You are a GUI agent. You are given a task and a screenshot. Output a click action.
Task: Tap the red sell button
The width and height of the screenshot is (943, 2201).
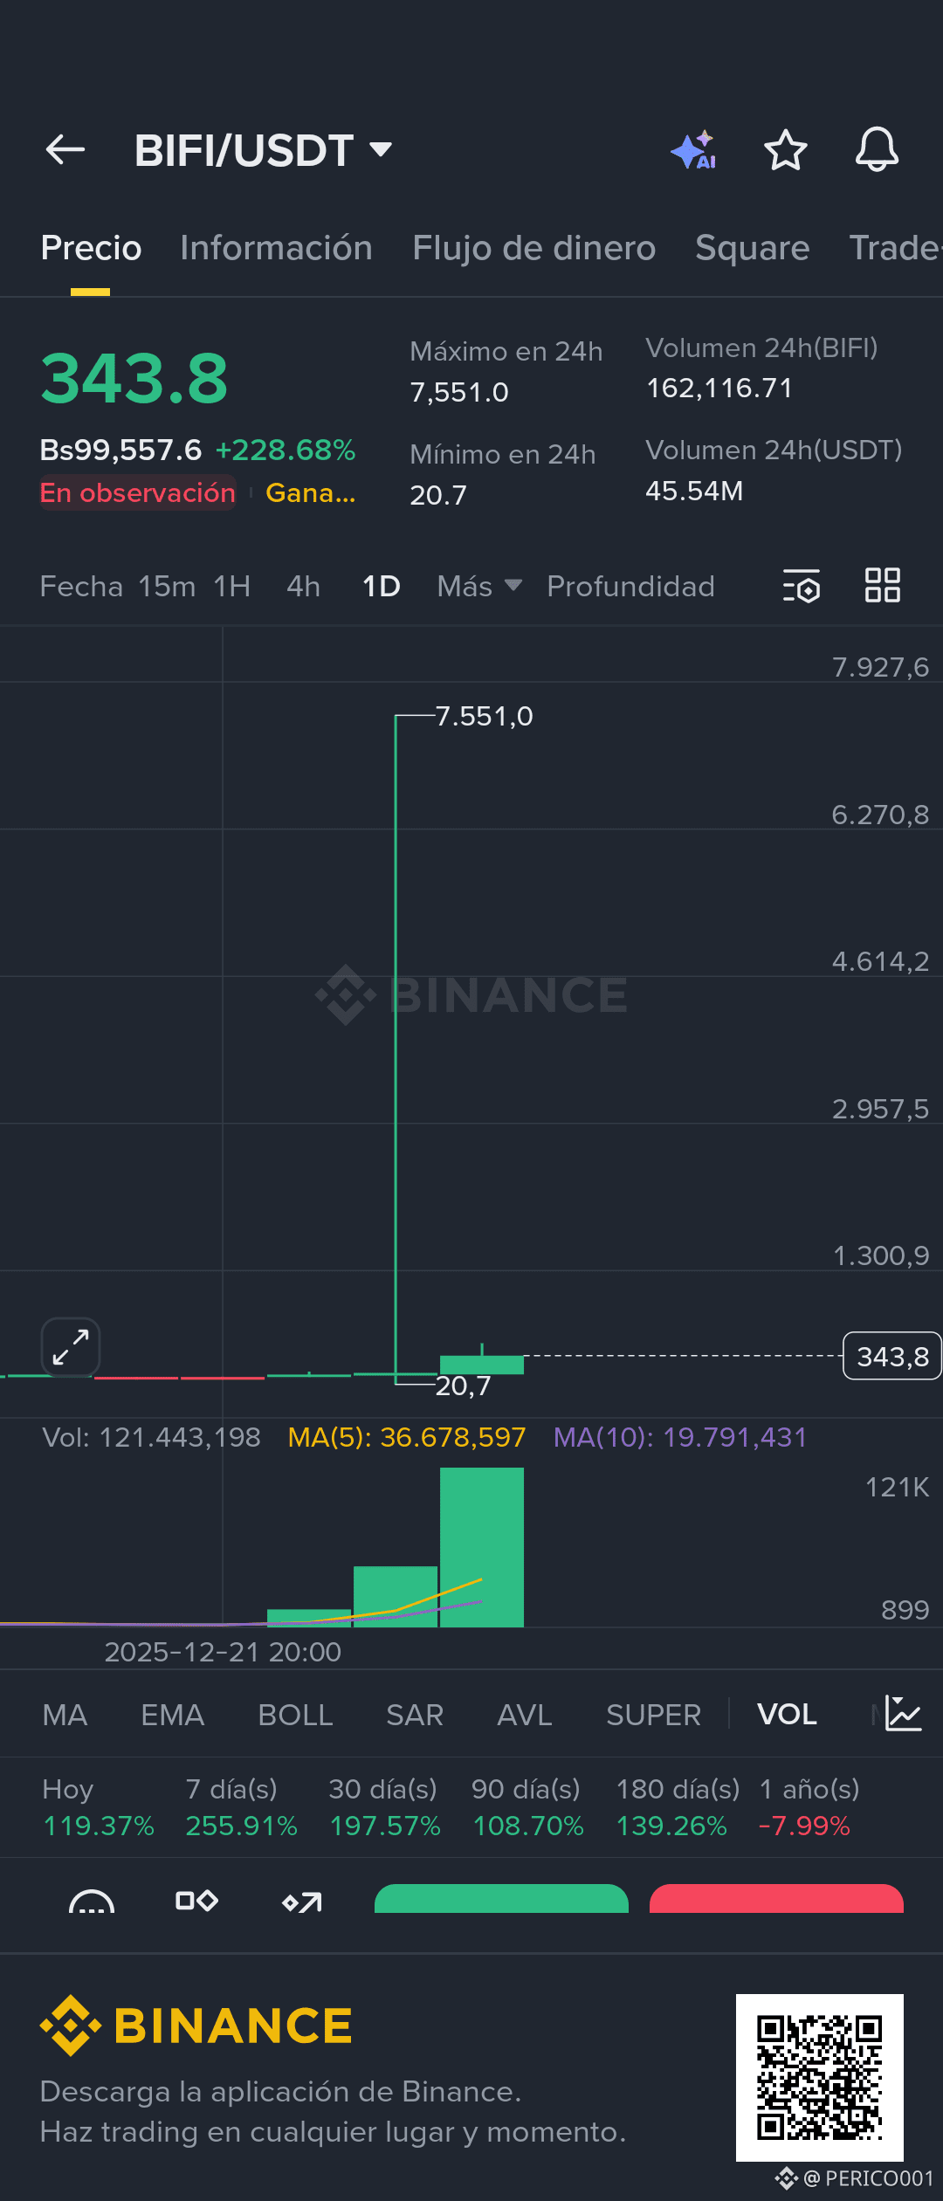pos(776,1899)
